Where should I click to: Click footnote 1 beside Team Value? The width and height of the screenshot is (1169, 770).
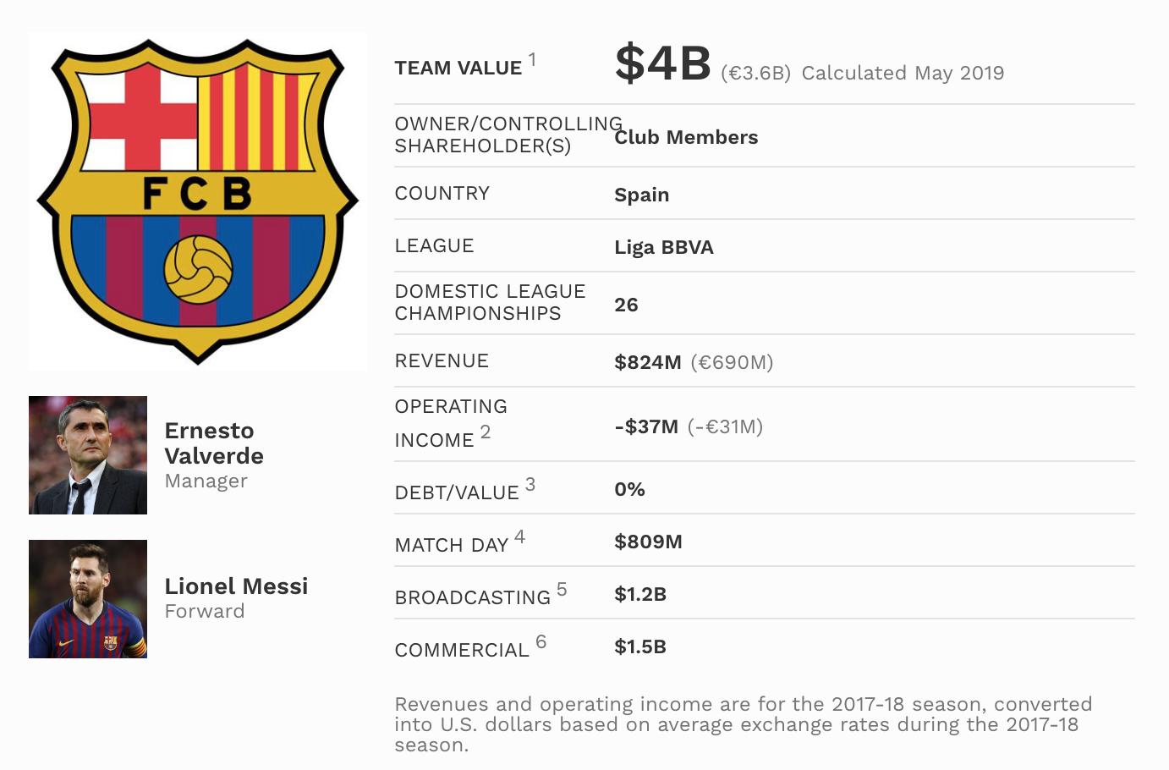click(532, 60)
